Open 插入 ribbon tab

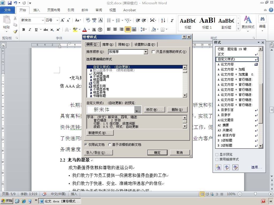pyautogui.click(x=36, y=10)
